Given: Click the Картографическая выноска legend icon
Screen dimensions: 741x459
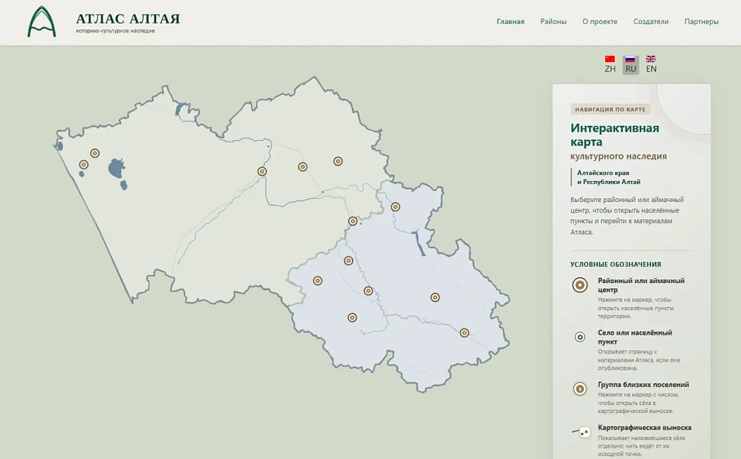Looking at the screenshot, I should [x=582, y=432].
